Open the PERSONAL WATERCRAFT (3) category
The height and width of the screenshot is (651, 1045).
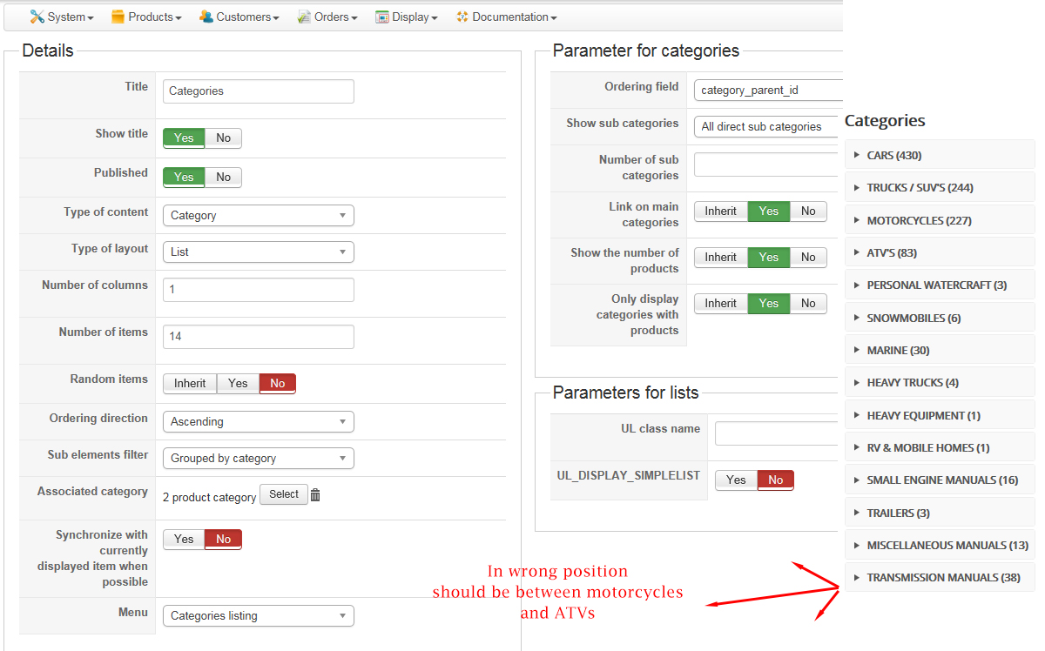click(940, 285)
